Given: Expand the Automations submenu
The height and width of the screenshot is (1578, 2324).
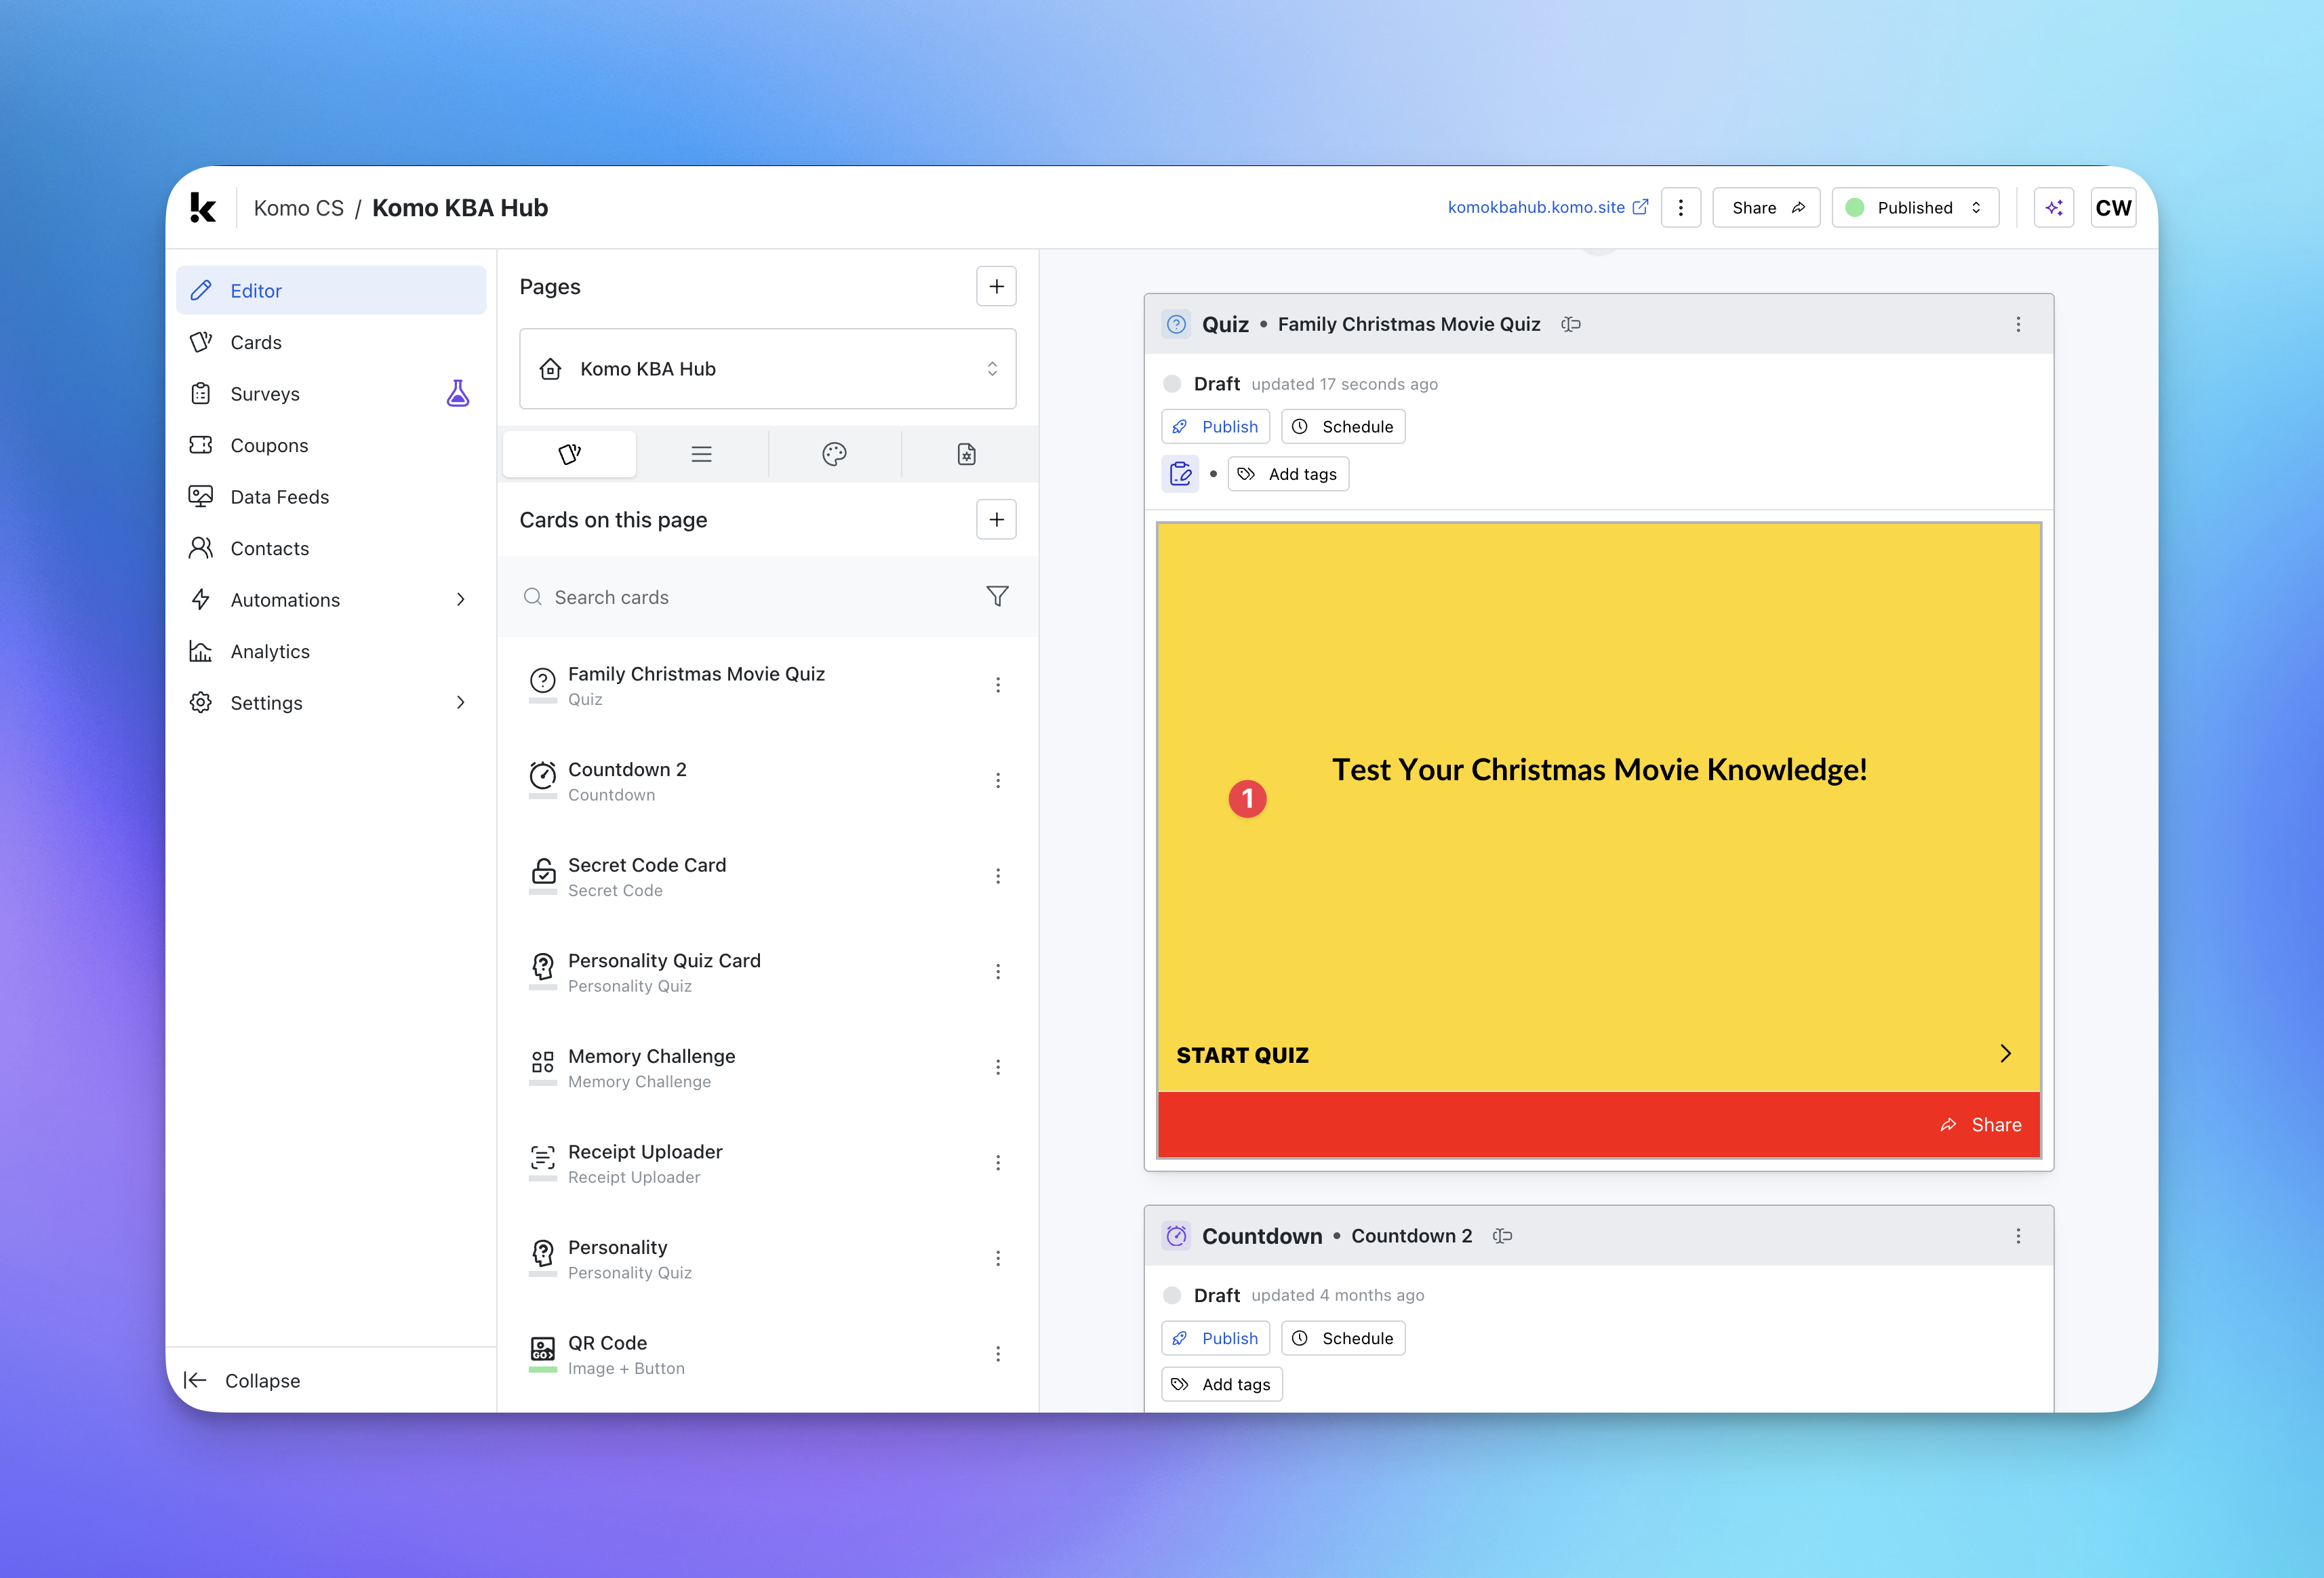Looking at the screenshot, I should tap(461, 600).
